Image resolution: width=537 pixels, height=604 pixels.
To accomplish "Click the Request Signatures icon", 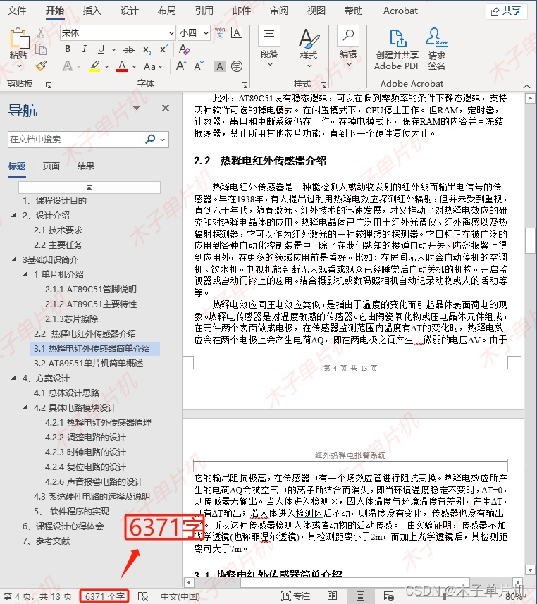I will (x=437, y=49).
